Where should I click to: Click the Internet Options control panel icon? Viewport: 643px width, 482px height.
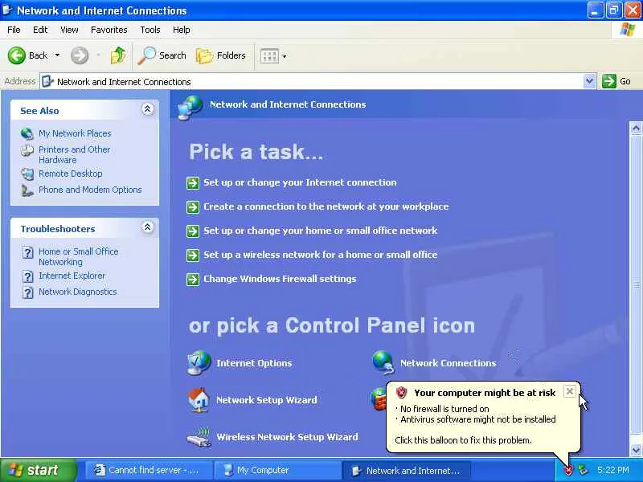click(199, 363)
